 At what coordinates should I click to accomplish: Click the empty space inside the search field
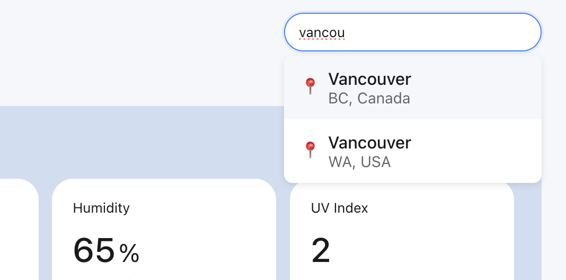440,32
